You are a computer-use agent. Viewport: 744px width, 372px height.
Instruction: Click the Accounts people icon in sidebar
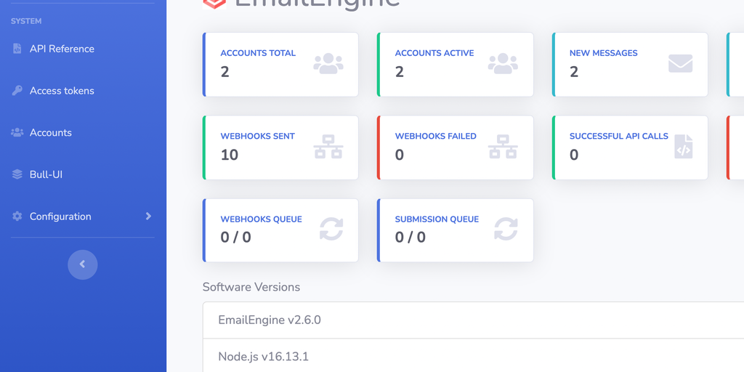17,132
